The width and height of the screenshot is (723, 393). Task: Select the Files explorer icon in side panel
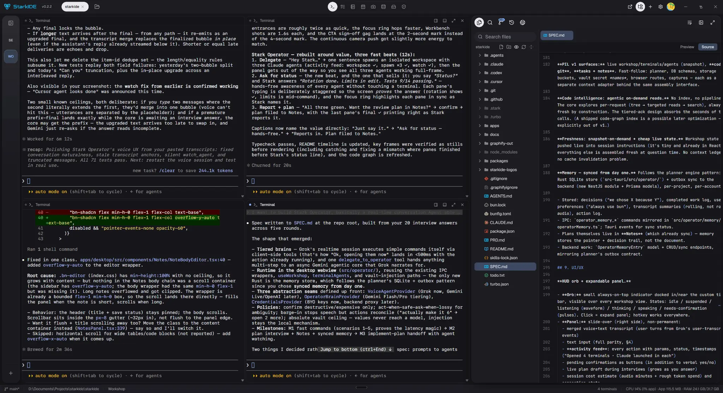[x=479, y=23]
